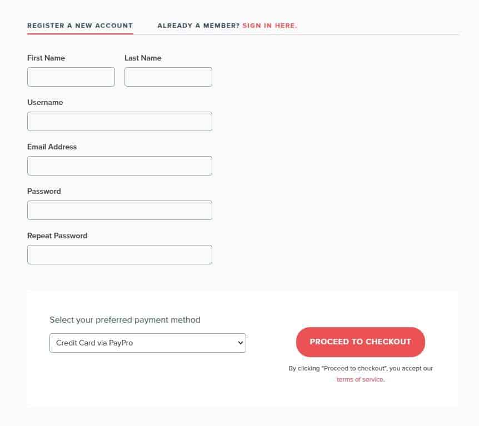Click the First Name input field
Viewport: 479px width, 426px height.
coord(71,77)
